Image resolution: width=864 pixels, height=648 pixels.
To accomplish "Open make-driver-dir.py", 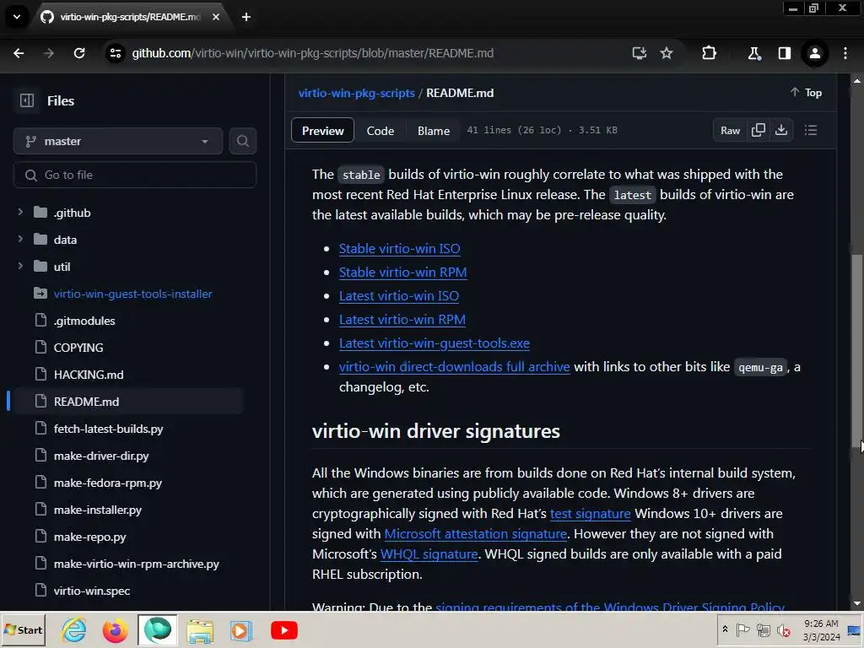I will click(101, 456).
